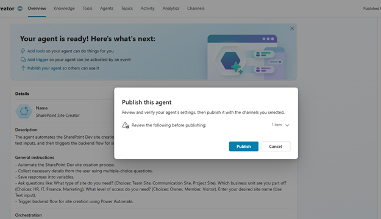Screen dimensions: 381x219
Task: Click the Details section heading
Action: click(x=22, y=94)
